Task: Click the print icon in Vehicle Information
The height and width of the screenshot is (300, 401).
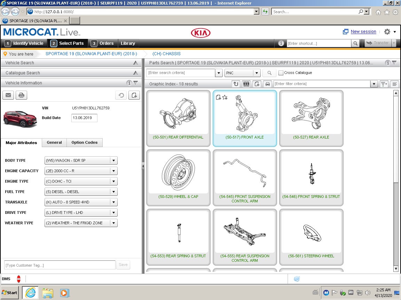Action: pos(22,95)
